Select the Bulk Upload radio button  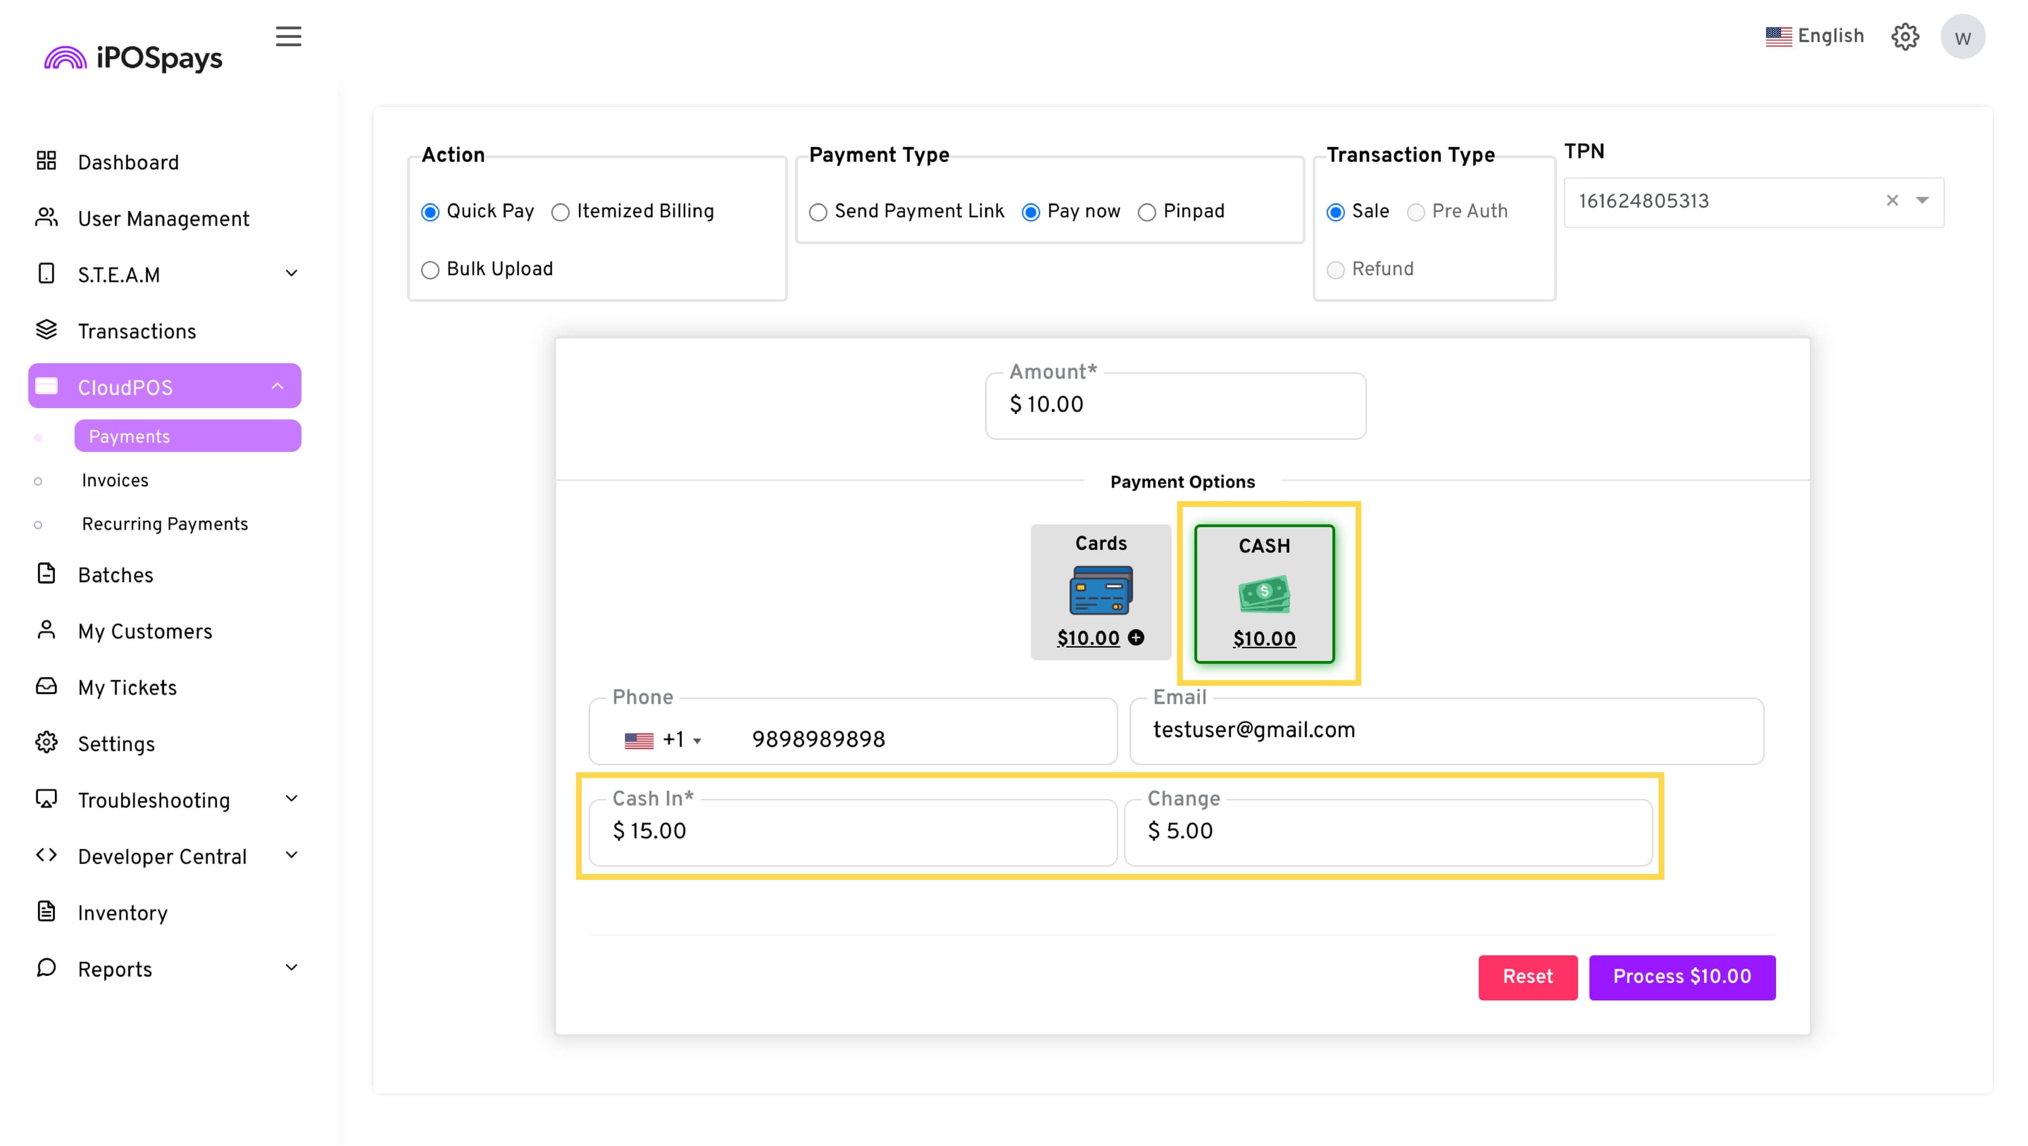pos(430,270)
